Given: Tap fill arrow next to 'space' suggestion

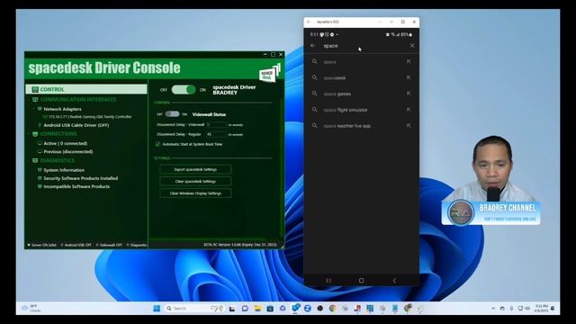Looking at the screenshot, I should [x=409, y=62].
